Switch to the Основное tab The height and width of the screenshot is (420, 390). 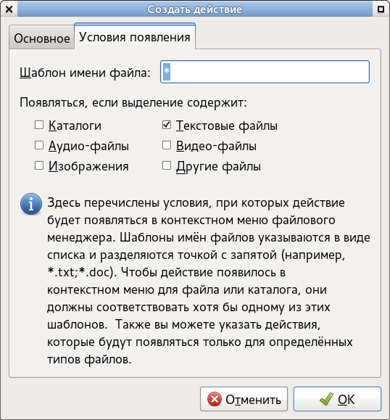click(42, 38)
